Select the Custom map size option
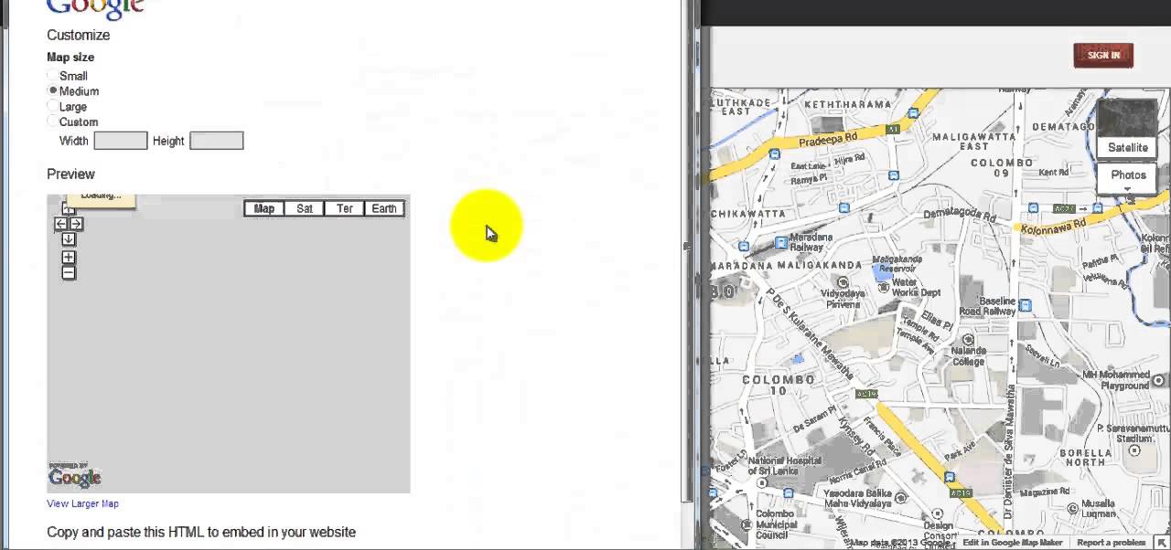Viewport: 1171px width, 550px height. 53,122
